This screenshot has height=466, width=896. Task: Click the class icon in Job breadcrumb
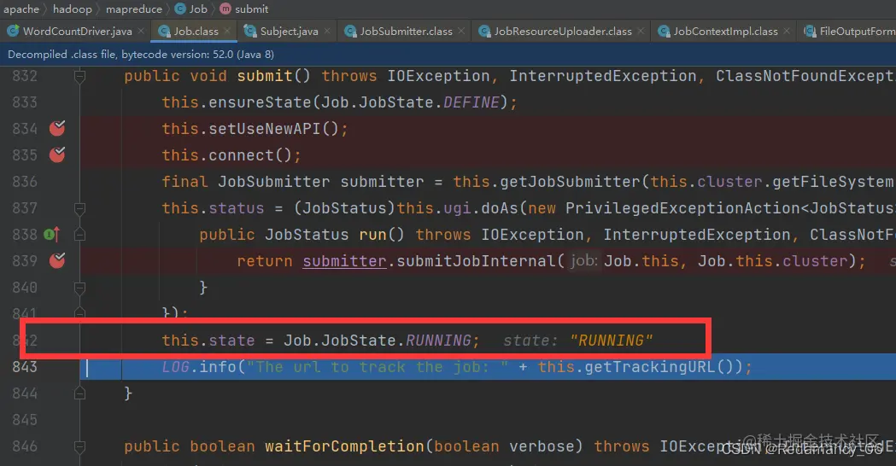[x=180, y=9]
